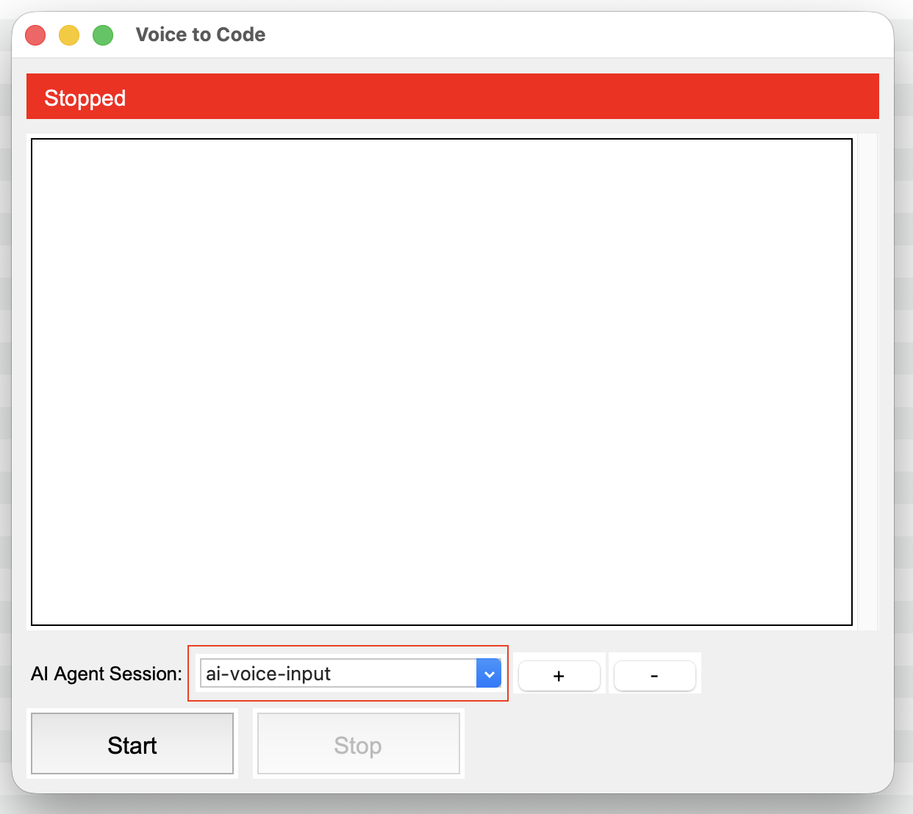Click the AI Agent Session label
The image size is (913, 814).
tap(105, 673)
